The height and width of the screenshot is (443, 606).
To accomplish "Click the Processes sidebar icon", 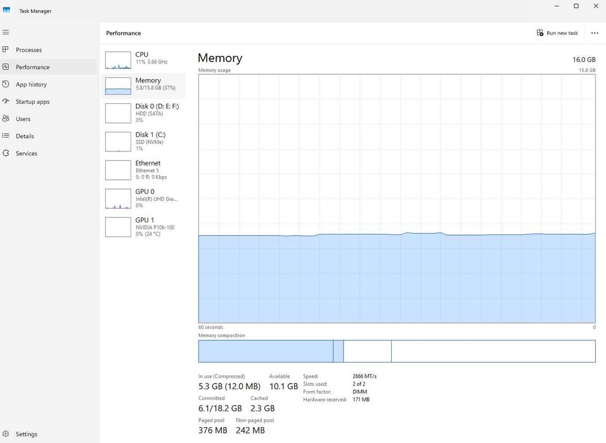I will coord(6,49).
